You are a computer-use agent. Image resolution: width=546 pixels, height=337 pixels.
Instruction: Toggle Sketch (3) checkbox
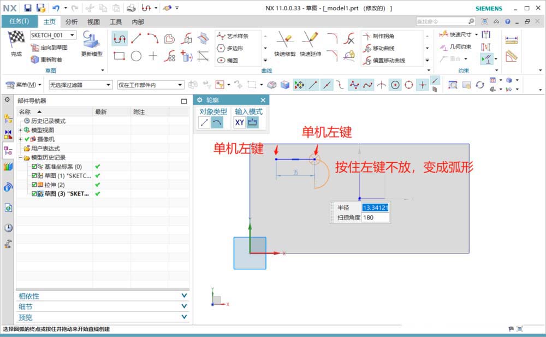click(34, 194)
